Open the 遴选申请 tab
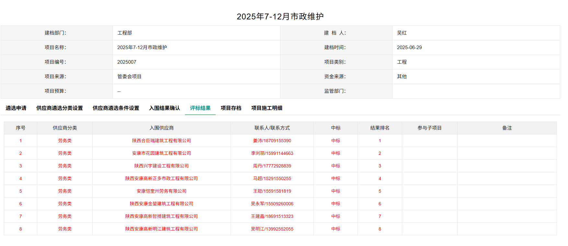 [x=16, y=108]
